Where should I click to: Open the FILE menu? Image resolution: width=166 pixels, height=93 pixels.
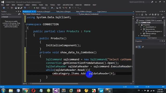click(3, 5)
